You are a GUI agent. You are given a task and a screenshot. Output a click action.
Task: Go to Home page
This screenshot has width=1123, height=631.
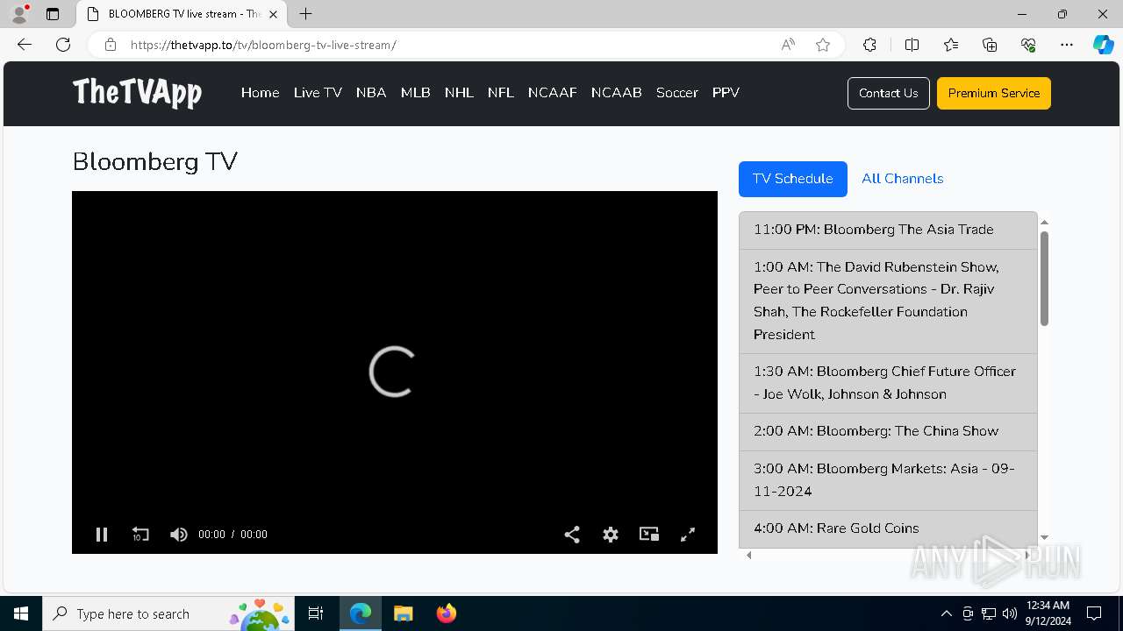260,93
